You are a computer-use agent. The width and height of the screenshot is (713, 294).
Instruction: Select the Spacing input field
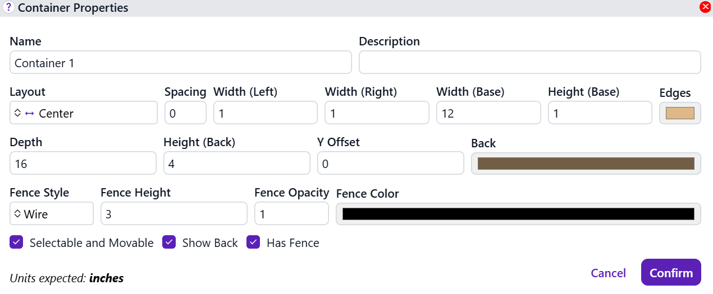[185, 113]
